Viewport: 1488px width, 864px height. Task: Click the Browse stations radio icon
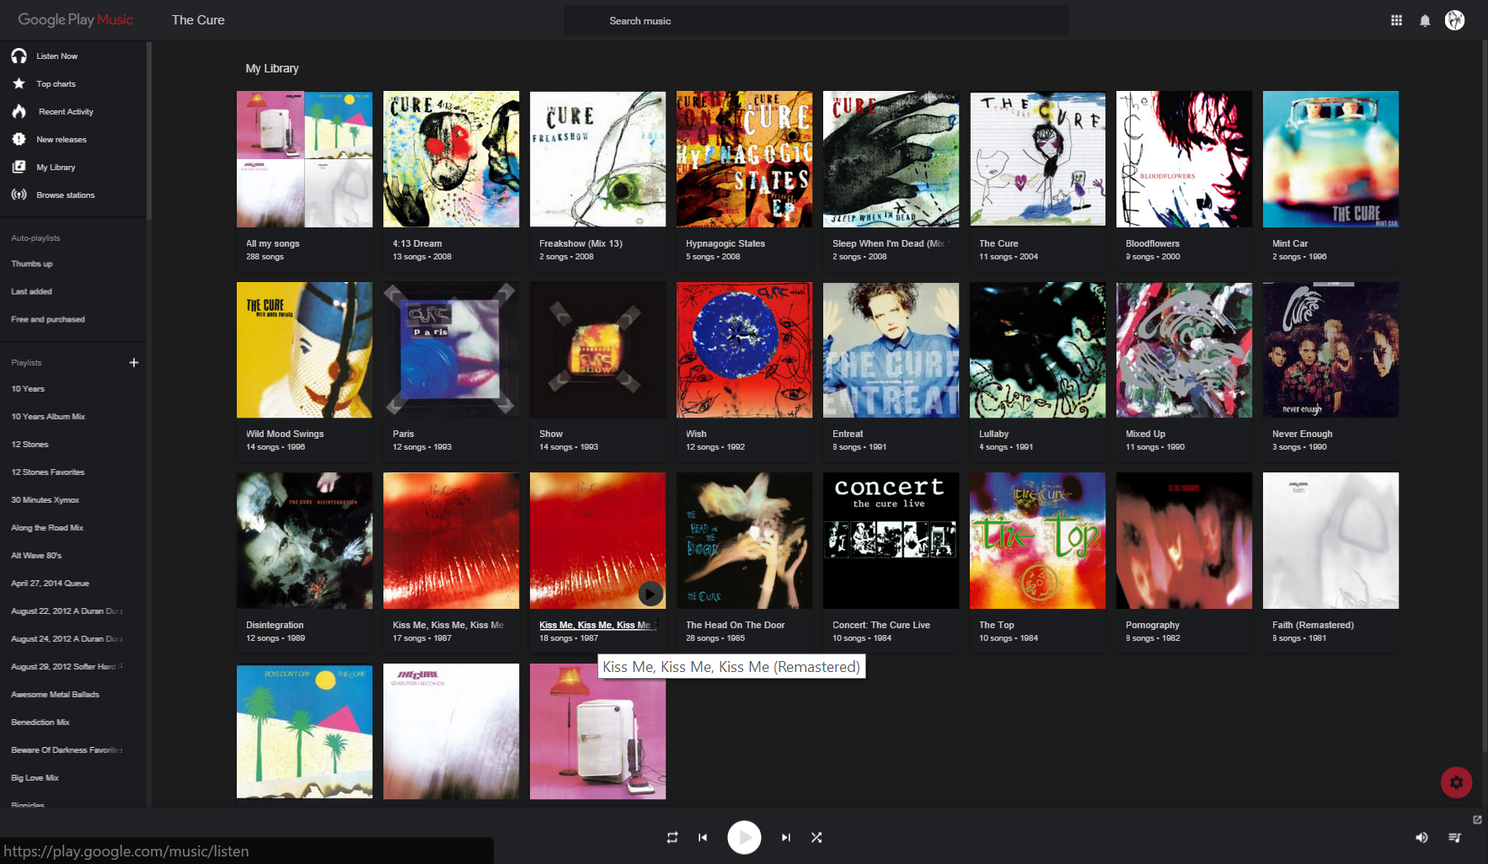coord(19,195)
